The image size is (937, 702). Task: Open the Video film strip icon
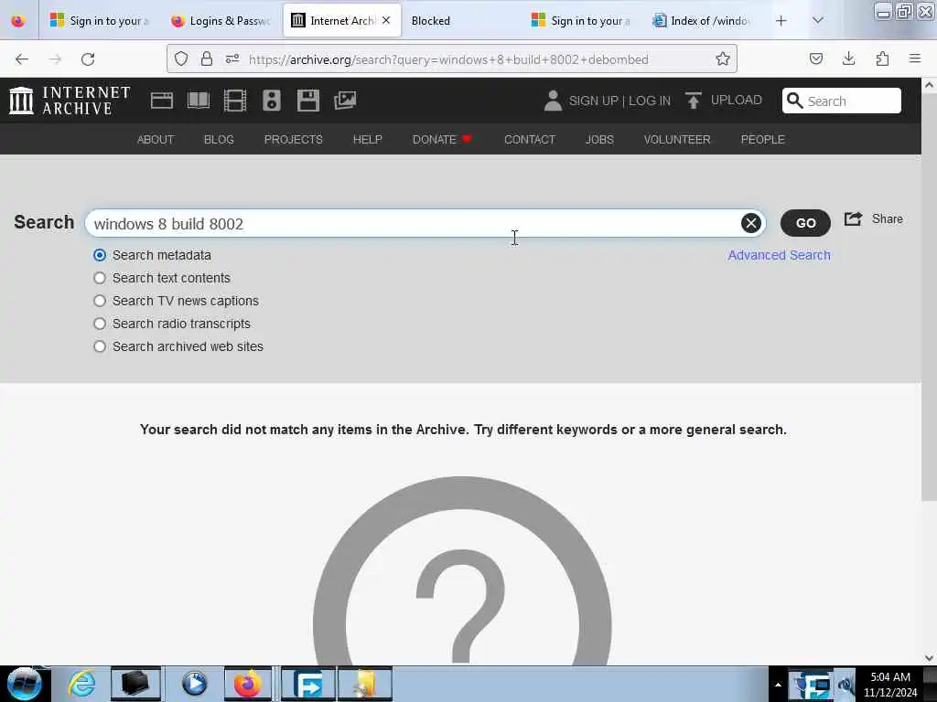tap(235, 101)
